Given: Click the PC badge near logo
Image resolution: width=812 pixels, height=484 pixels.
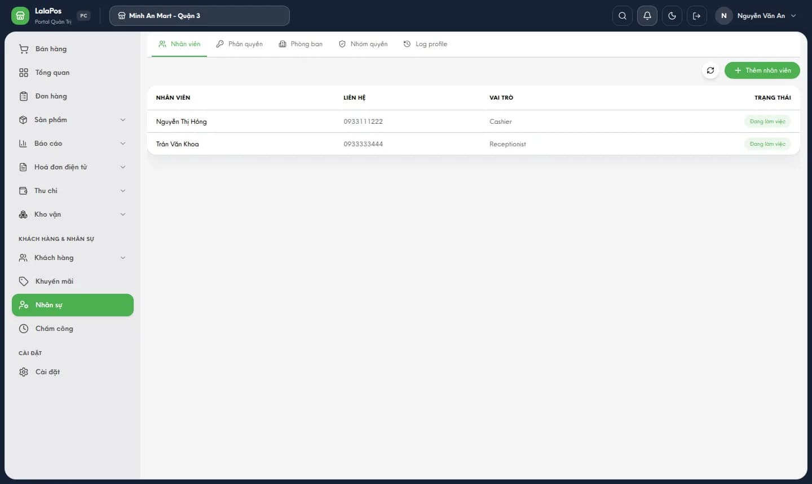Looking at the screenshot, I should point(83,16).
